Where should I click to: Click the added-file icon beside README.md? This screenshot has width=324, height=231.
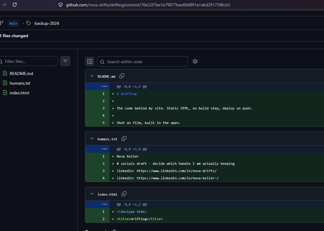pos(5,73)
